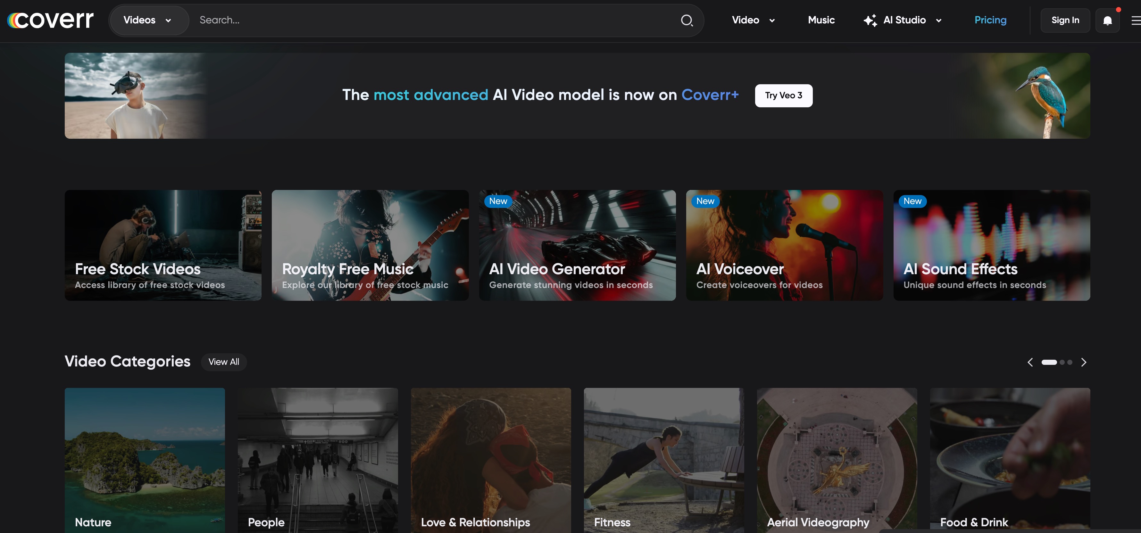Open the notifications bell
This screenshot has height=533, width=1141.
(x=1107, y=20)
